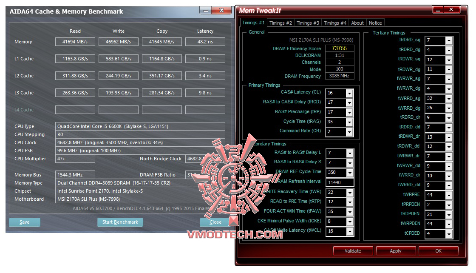Expand tRDPDEN dropdown
This screenshot has height=273, width=476.
(449, 215)
